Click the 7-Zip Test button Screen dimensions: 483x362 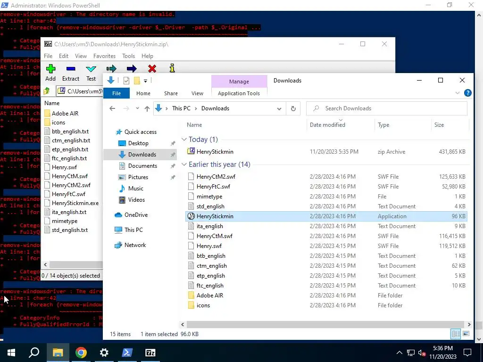[91, 73]
